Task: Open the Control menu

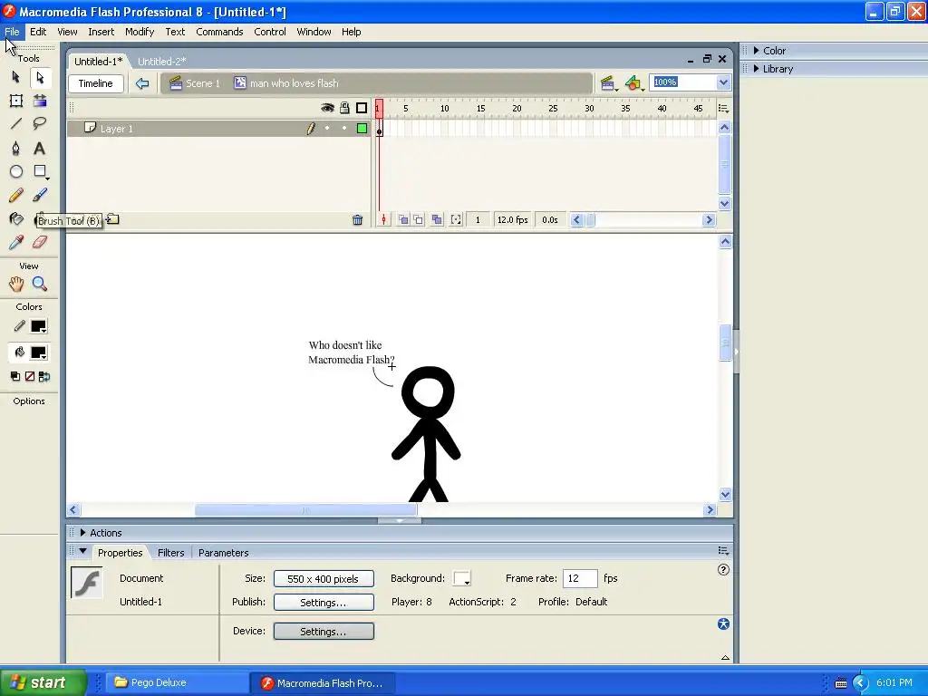Action: tap(270, 32)
